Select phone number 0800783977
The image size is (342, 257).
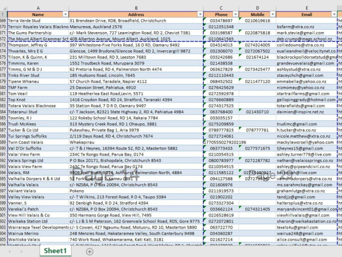pyautogui.click(x=221, y=160)
